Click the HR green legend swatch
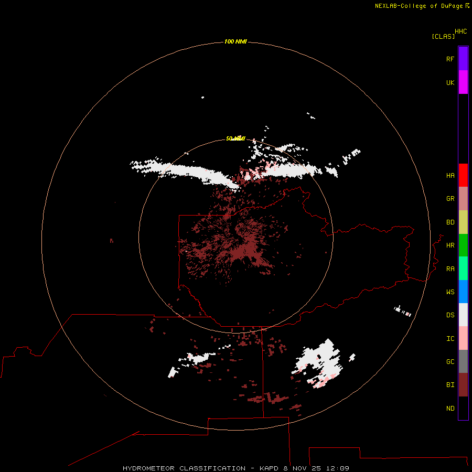This screenshot has height=472, width=472. [x=463, y=245]
